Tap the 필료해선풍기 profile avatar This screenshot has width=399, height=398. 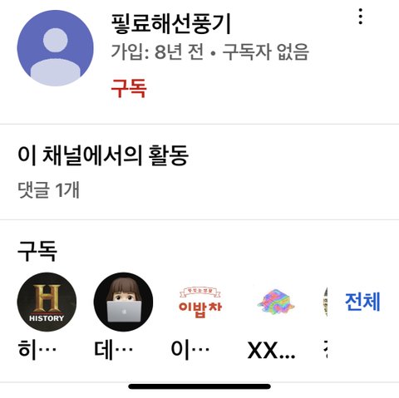(x=56, y=48)
